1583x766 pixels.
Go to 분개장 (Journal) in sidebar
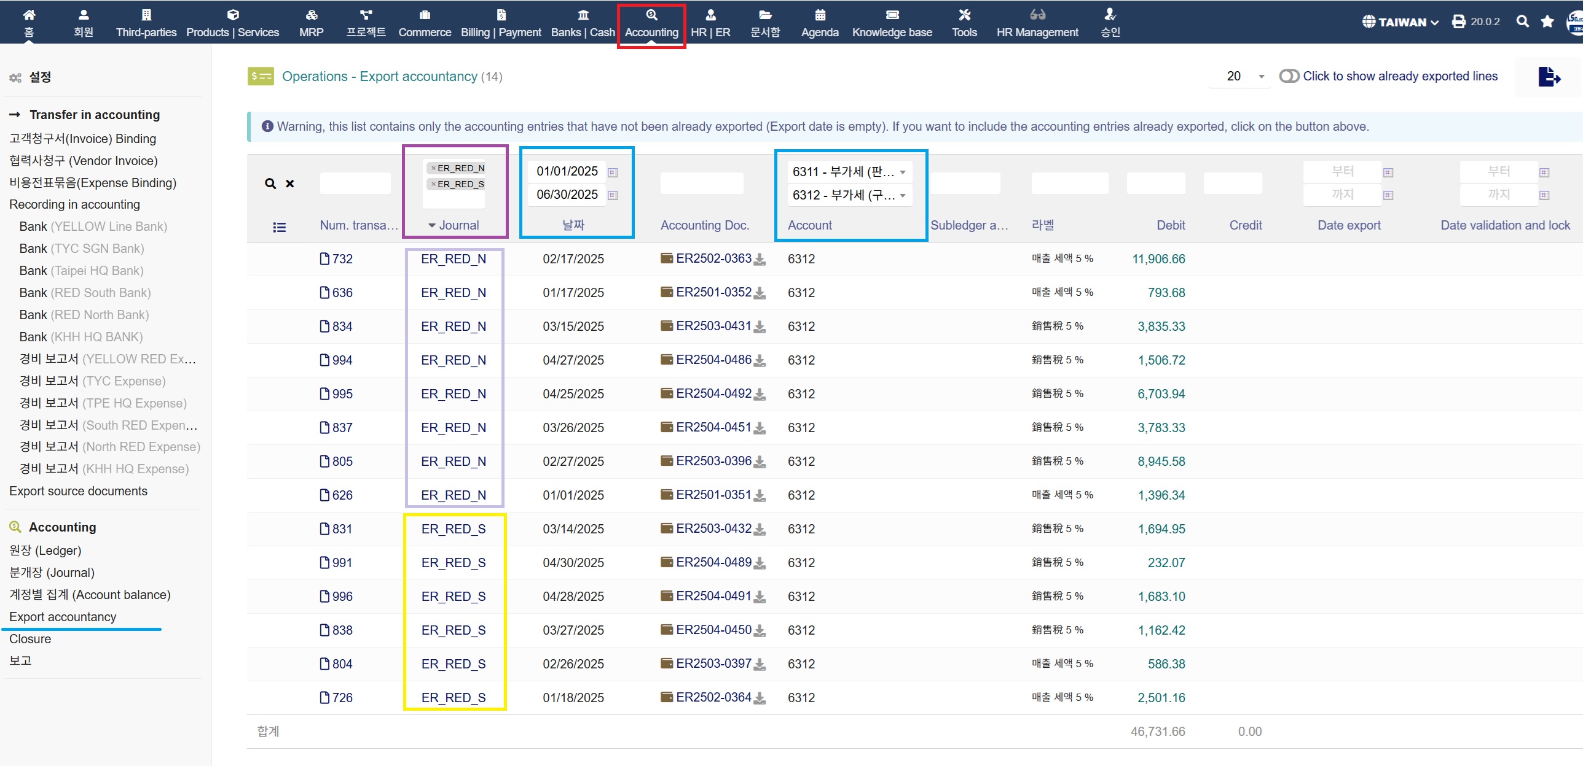point(52,573)
